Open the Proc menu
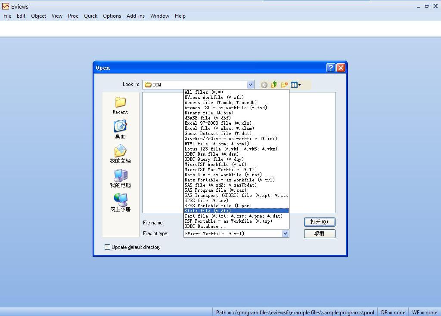The image size is (441, 316). 73,16
